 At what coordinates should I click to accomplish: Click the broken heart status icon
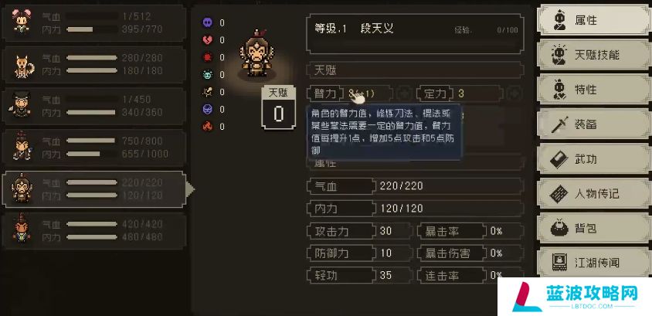tap(207, 40)
